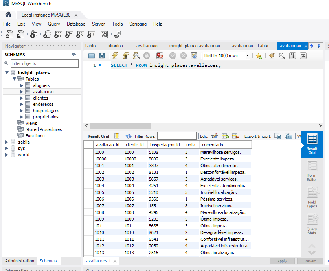Click the Revert button
The width and height of the screenshot is (329, 271).
coord(310,261)
